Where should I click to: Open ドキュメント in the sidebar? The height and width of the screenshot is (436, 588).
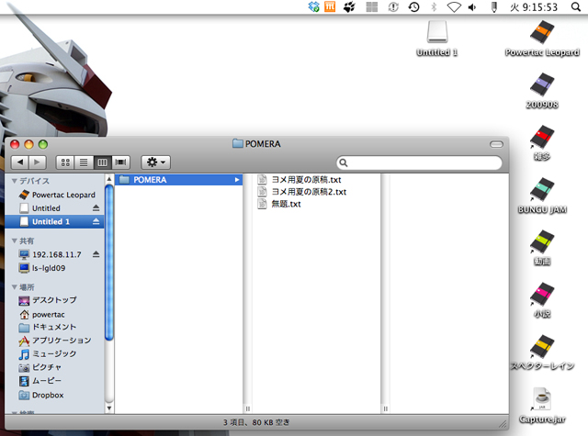(54, 328)
